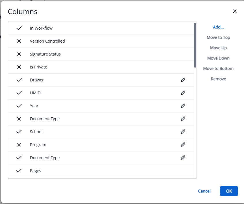The width and height of the screenshot is (244, 204).
Task: Open edit pencil on the Year row
Action: click(183, 106)
